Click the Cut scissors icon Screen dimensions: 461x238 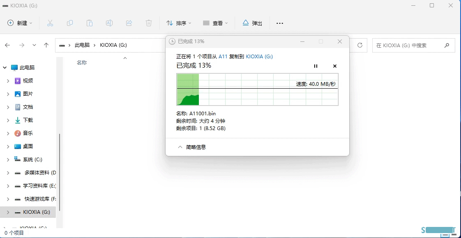[50, 23]
